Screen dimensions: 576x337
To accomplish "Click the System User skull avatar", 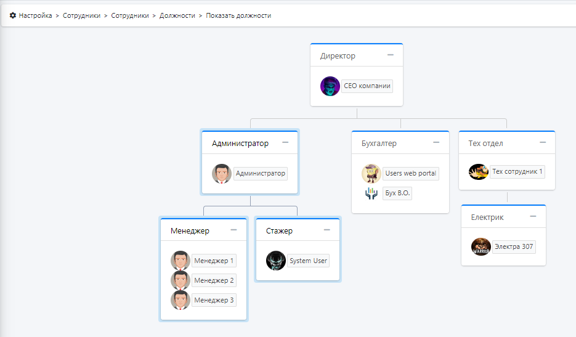I will (x=276, y=261).
